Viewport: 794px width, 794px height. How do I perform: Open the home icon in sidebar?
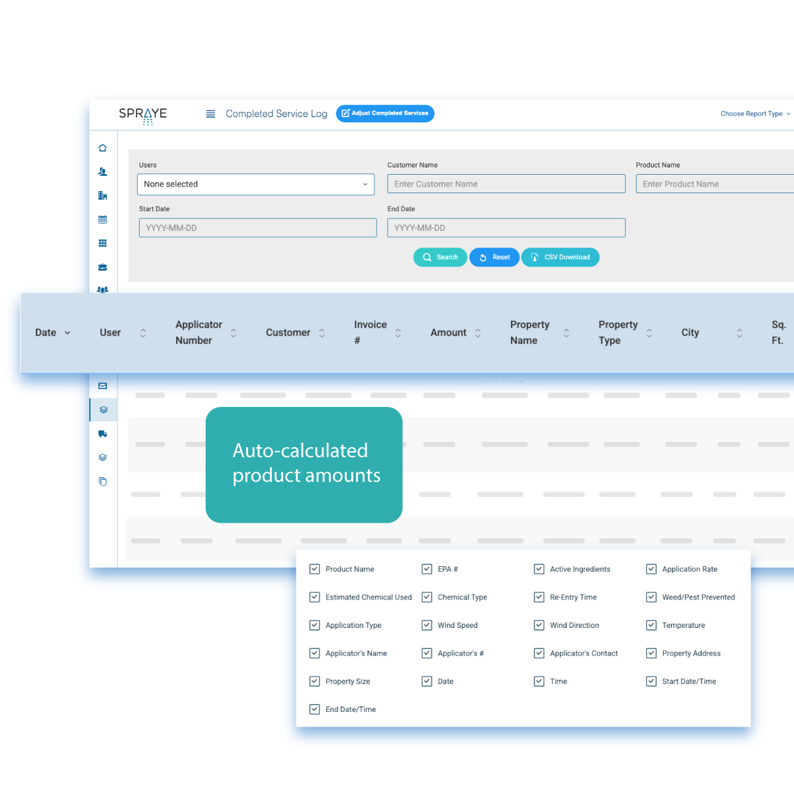(x=103, y=148)
